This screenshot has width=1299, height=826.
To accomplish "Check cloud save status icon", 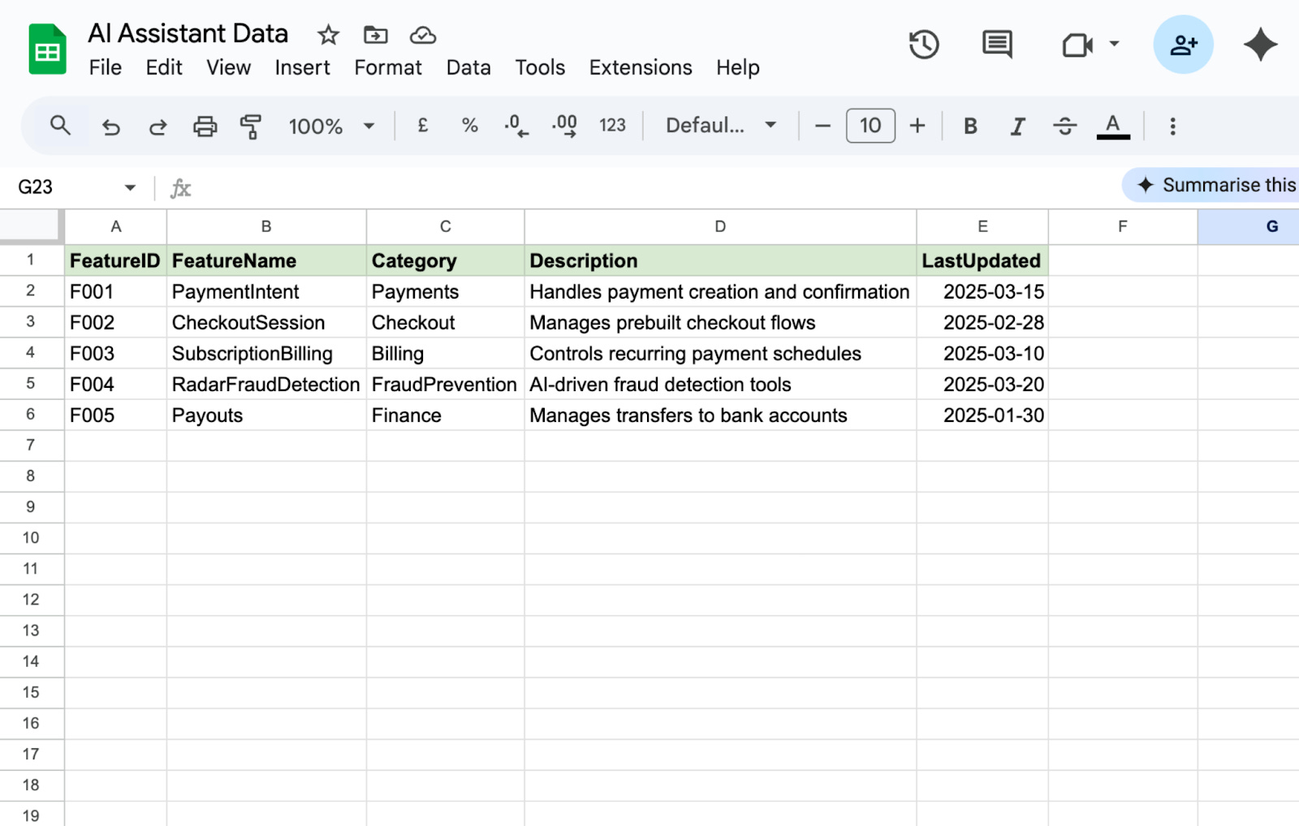I will pyautogui.click(x=423, y=35).
